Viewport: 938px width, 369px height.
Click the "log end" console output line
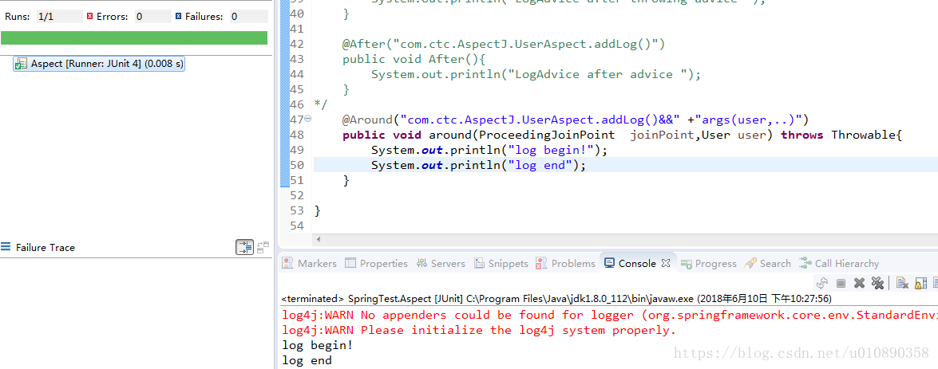[x=307, y=360]
